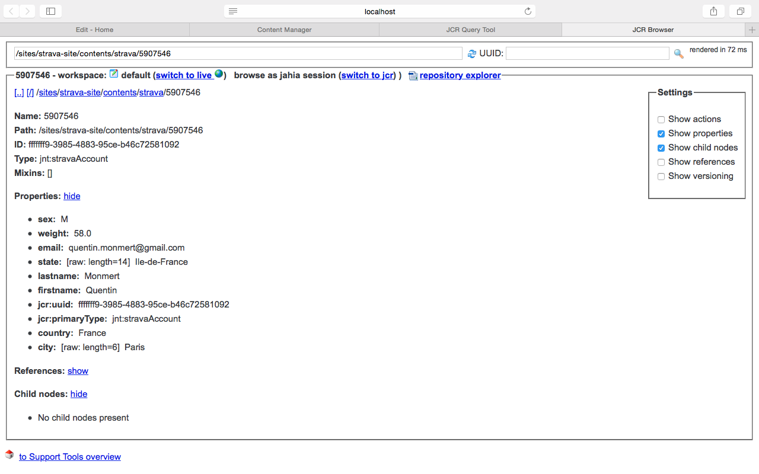The image size is (759, 474).
Task: Open a new tab with plus icon
Action: click(752, 30)
